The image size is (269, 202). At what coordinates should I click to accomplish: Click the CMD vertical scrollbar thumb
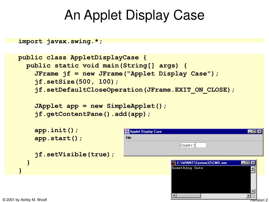pos(253,171)
